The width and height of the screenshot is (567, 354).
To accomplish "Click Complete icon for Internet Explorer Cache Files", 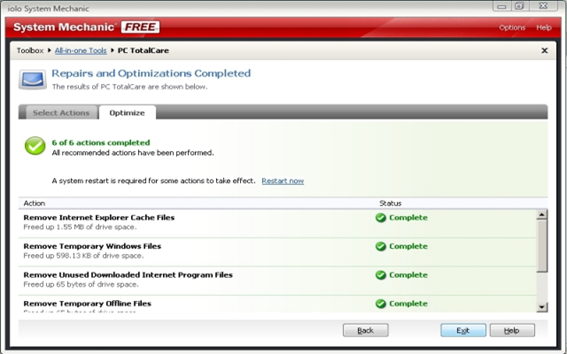I will (381, 218).
